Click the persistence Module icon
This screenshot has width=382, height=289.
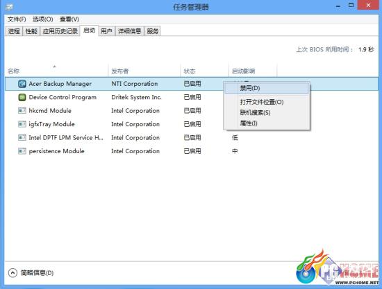[x=22, y=151]
